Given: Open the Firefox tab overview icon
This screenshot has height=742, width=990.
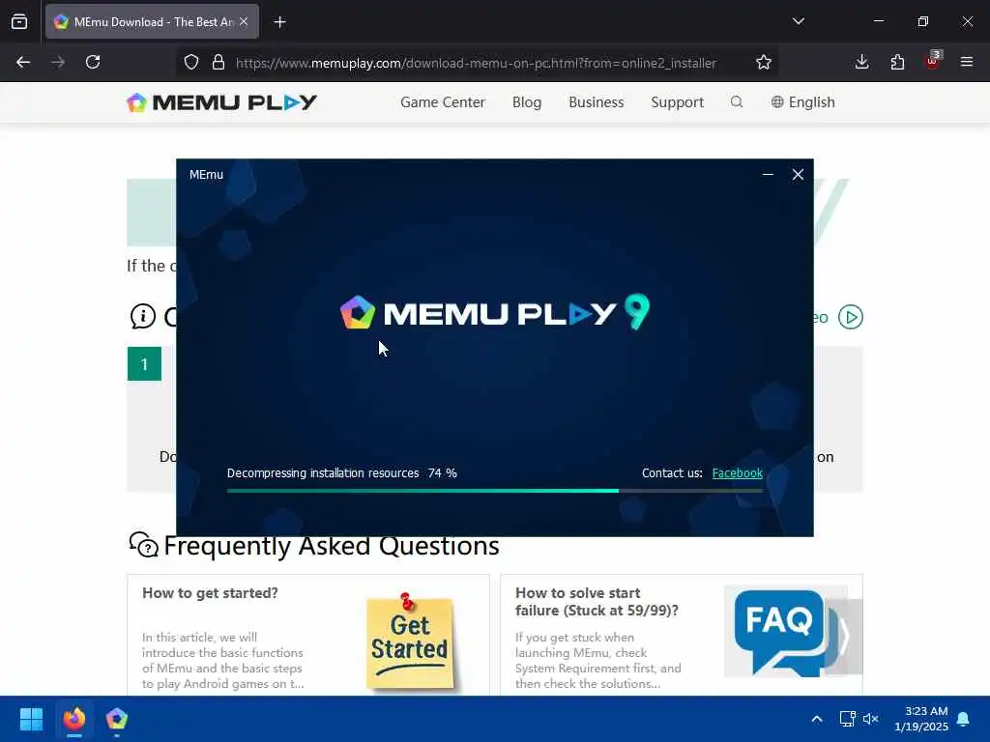Looking at the screenshot, I should pyautogui.click(x=19, y=21).
